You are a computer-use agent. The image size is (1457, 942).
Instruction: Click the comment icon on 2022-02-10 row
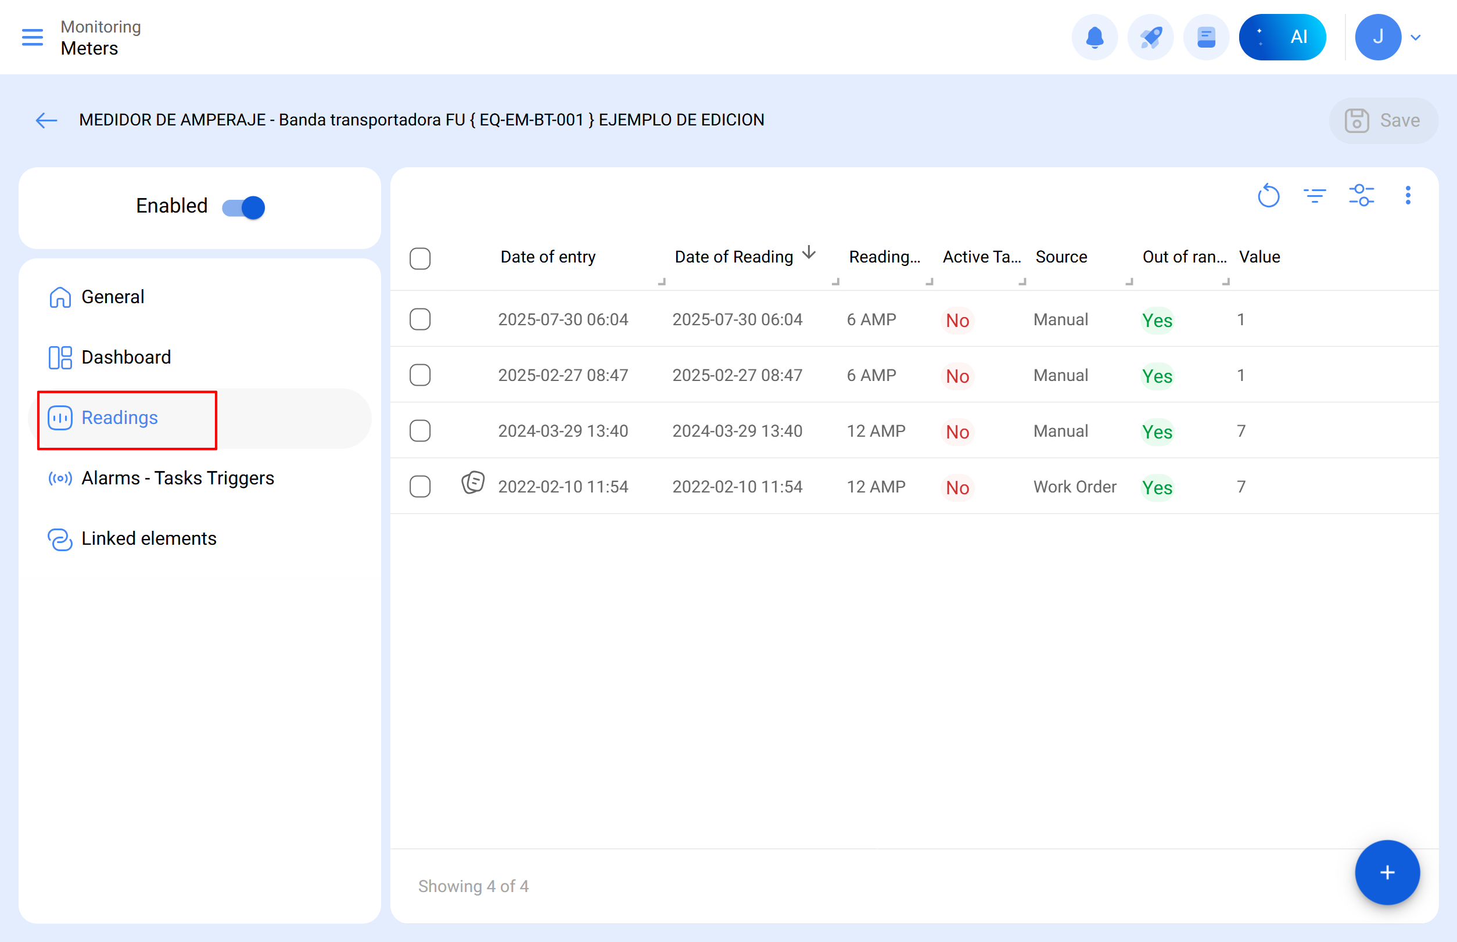tap(472, 483)
